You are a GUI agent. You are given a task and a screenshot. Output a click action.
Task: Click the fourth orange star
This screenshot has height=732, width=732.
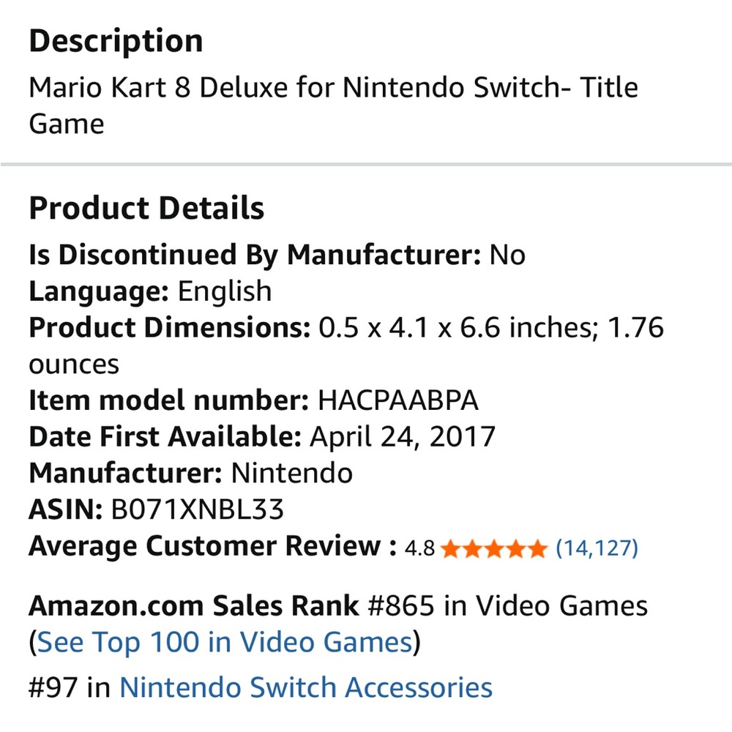(516, 548)
